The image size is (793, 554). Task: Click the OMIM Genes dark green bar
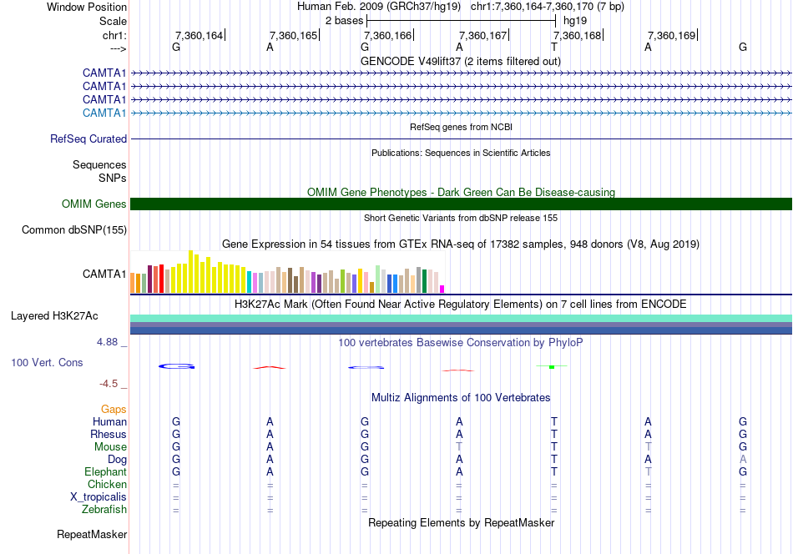point(461,204)
